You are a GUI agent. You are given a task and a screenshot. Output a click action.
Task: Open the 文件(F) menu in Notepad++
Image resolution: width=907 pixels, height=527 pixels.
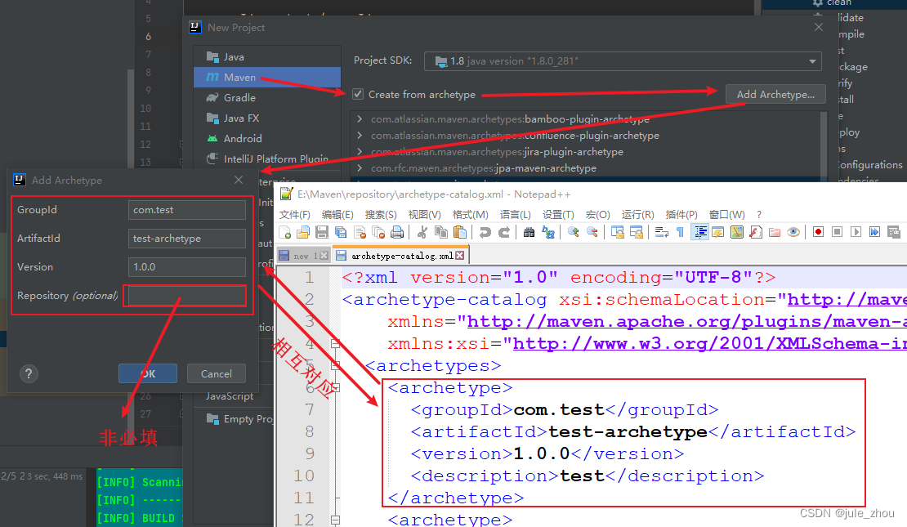(x=295, y=215)
